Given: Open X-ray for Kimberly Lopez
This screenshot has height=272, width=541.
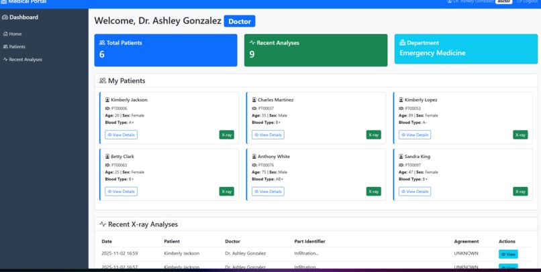Looking at the screenshot, I should click(520, 135).
